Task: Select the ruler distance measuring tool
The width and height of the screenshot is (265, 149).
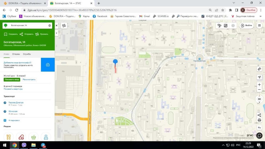Action: [x=259, y=69]
